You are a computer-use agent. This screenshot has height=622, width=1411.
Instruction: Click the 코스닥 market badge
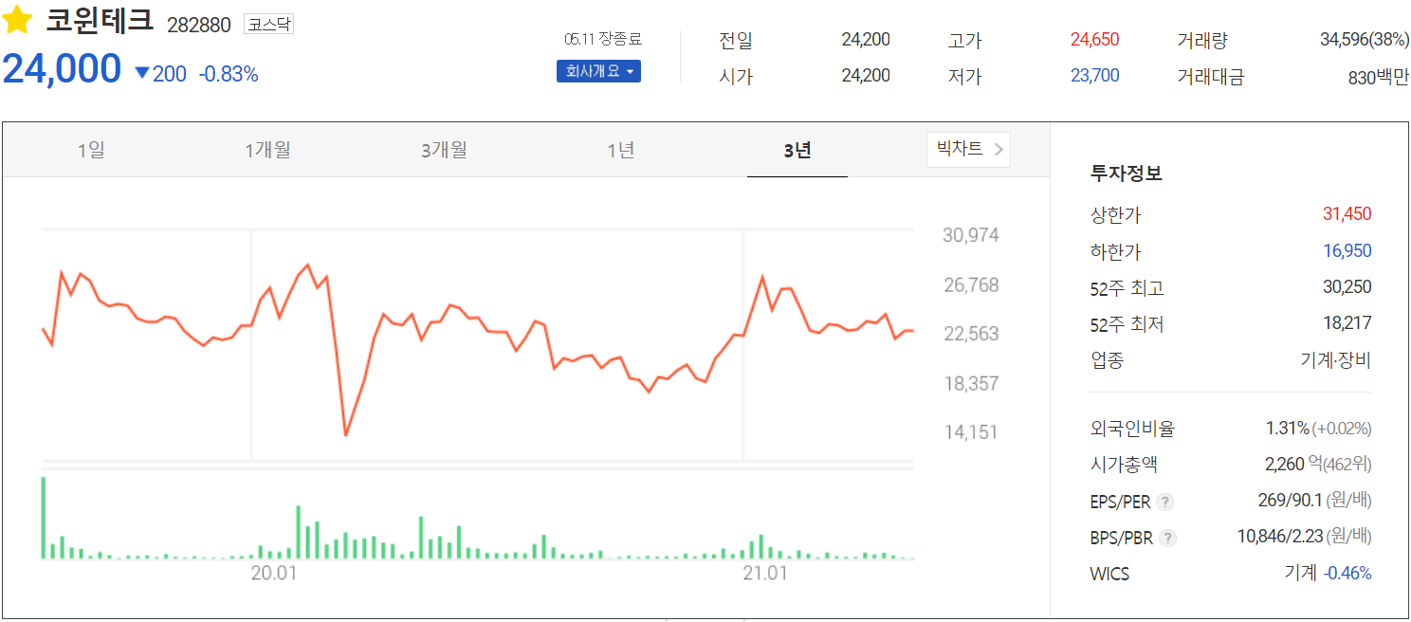268,25
